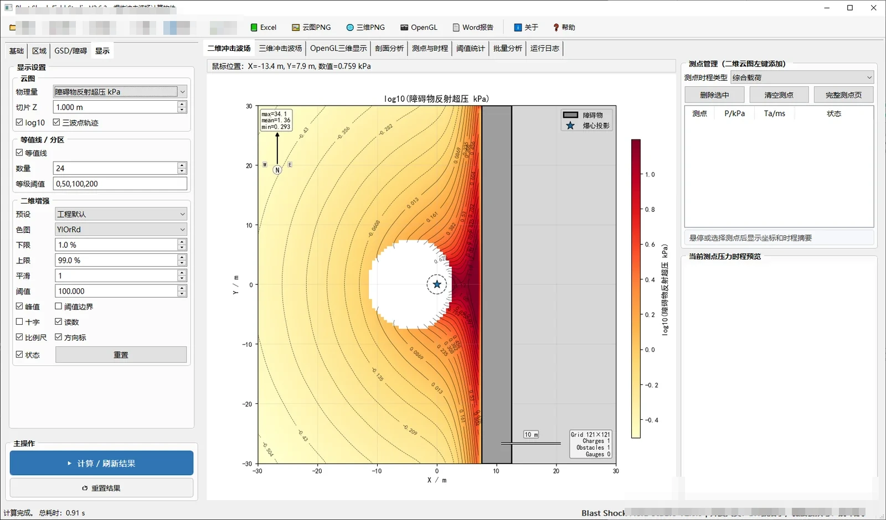Click the 计算完成 status bar message
Image resolution: width=886 pixels, height=520 pixels.
(44, 513)
